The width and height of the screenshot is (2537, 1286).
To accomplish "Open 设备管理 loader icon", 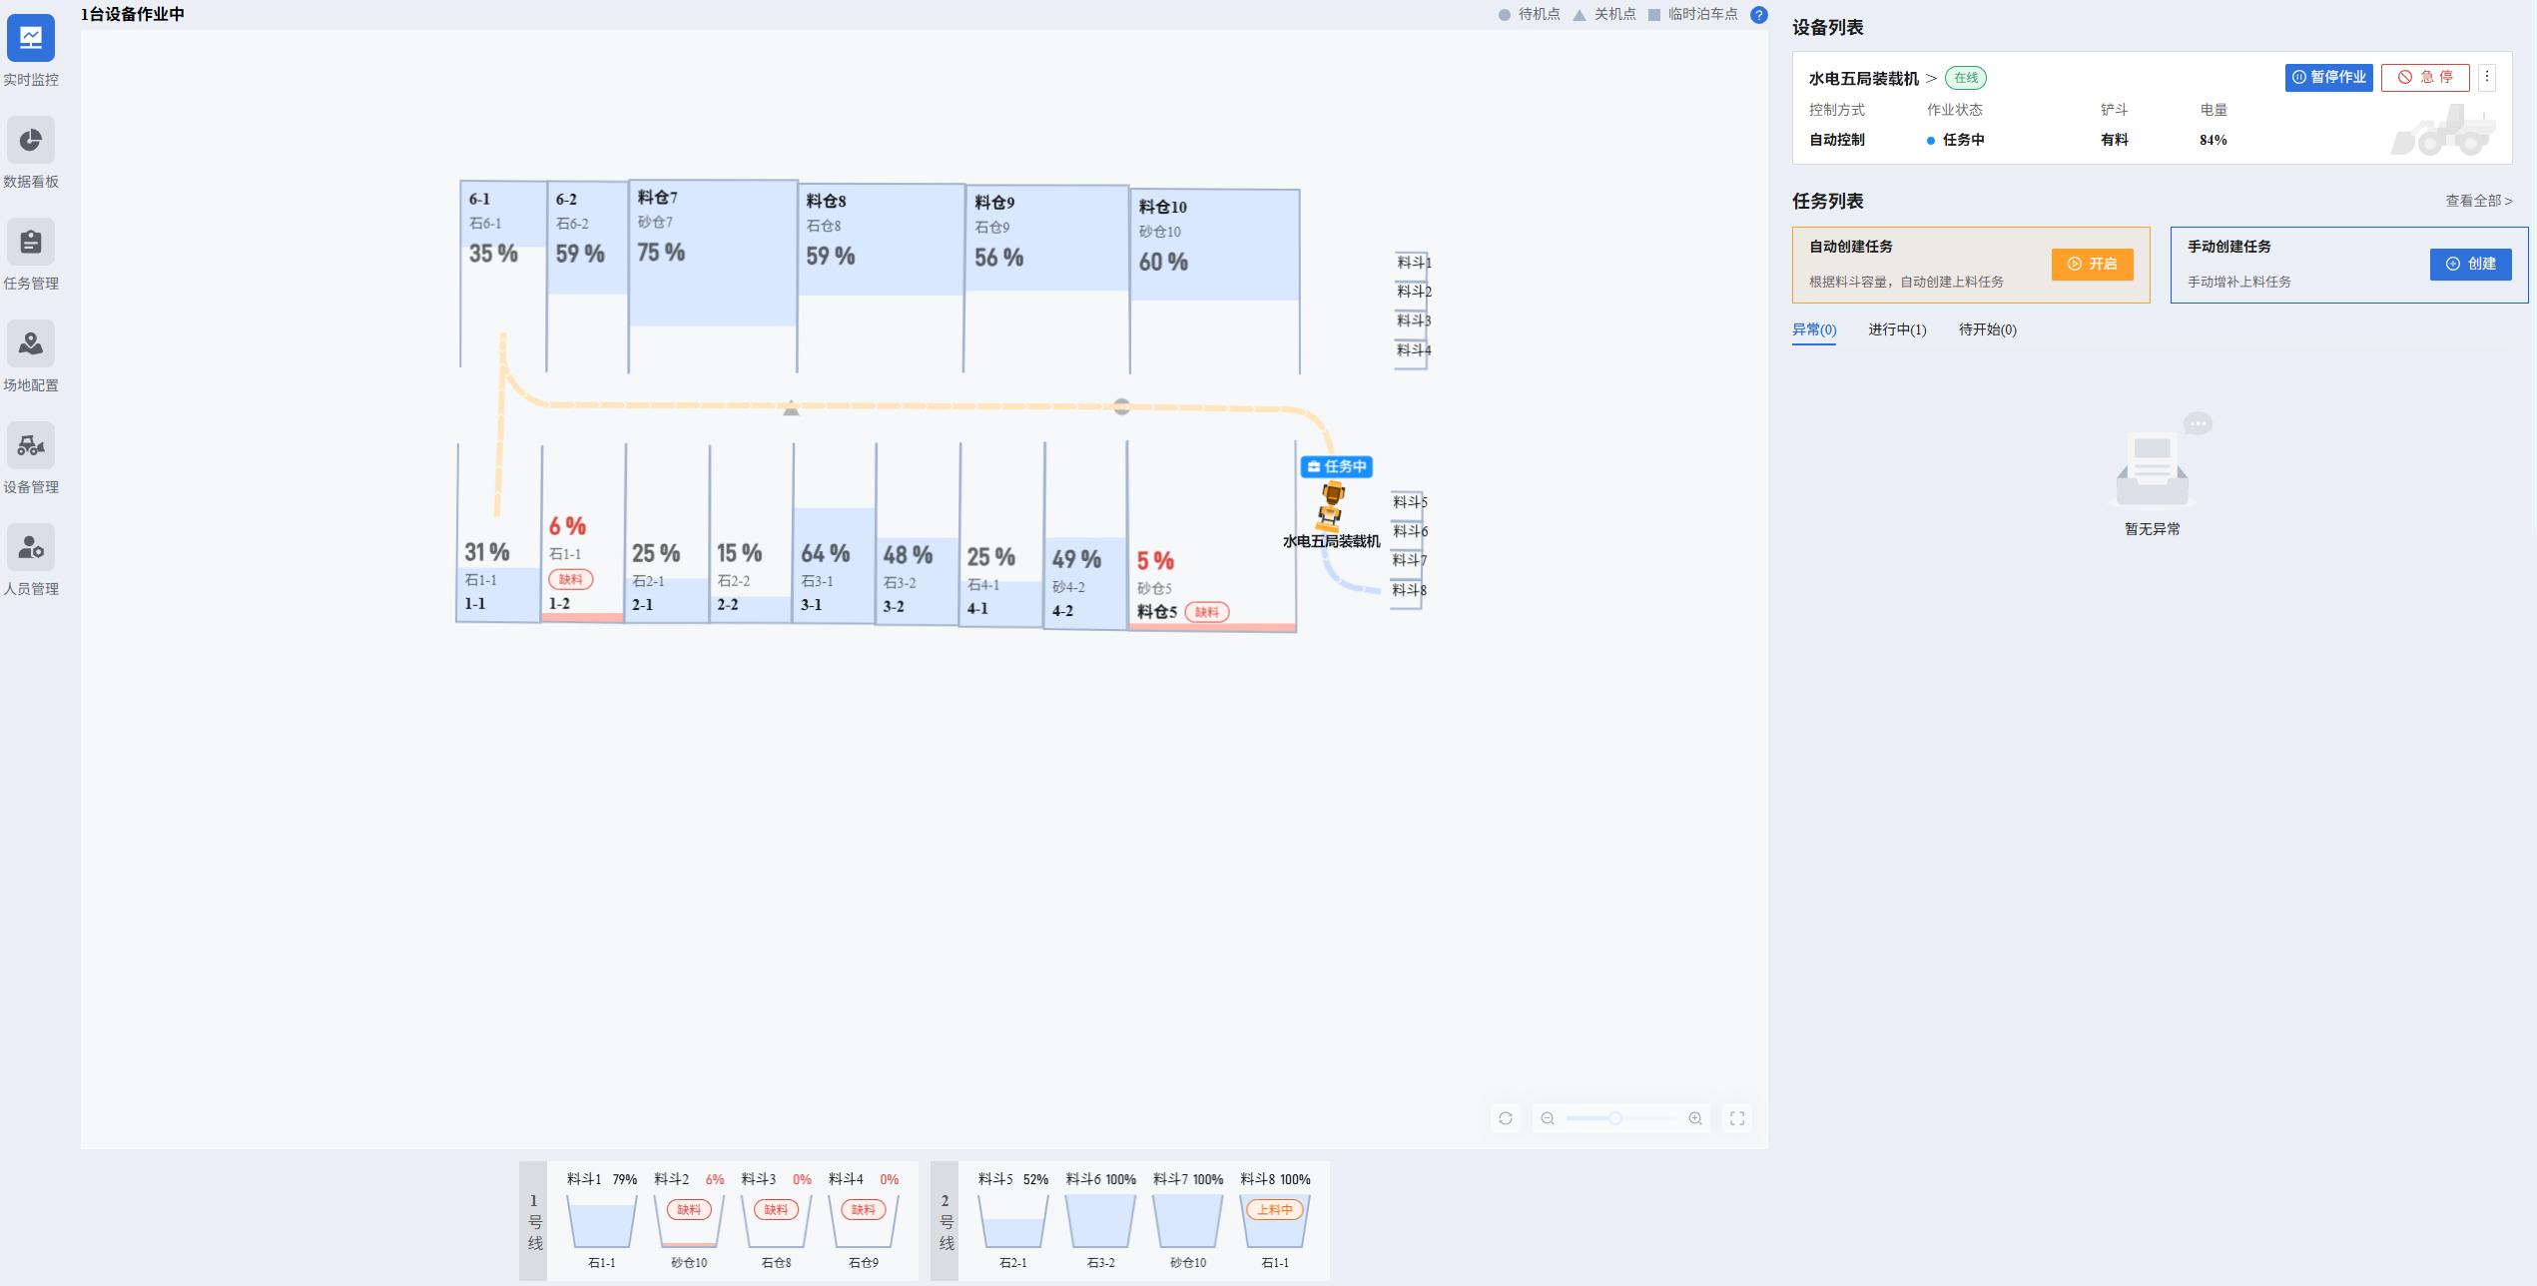I will [31, 446].
